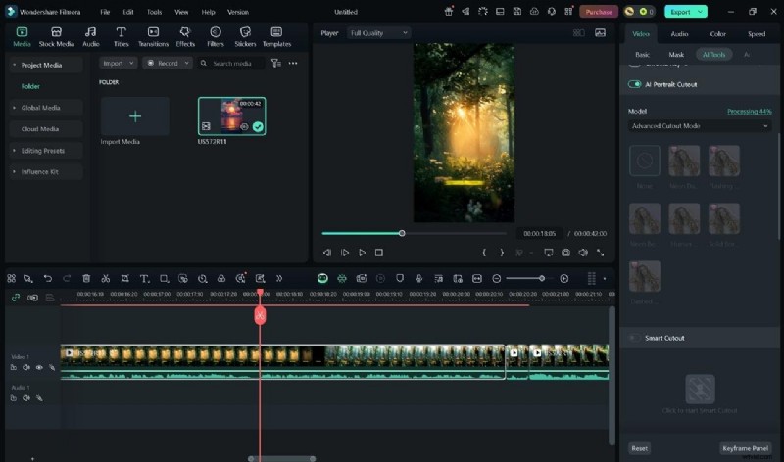The image size is (784, 462).
Task: Open the Help menu
Action: (208, 12)
